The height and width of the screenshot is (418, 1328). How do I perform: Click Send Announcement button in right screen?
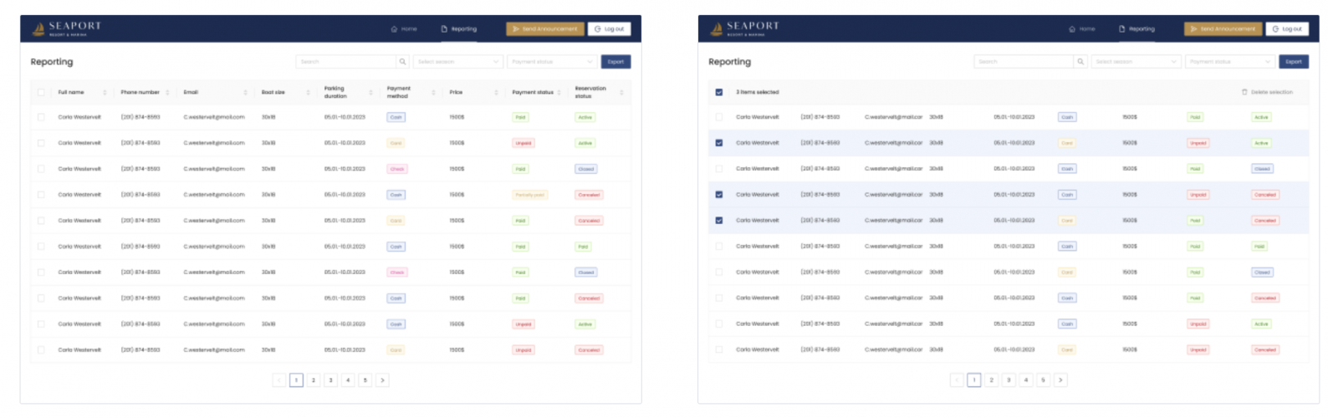1223,29
